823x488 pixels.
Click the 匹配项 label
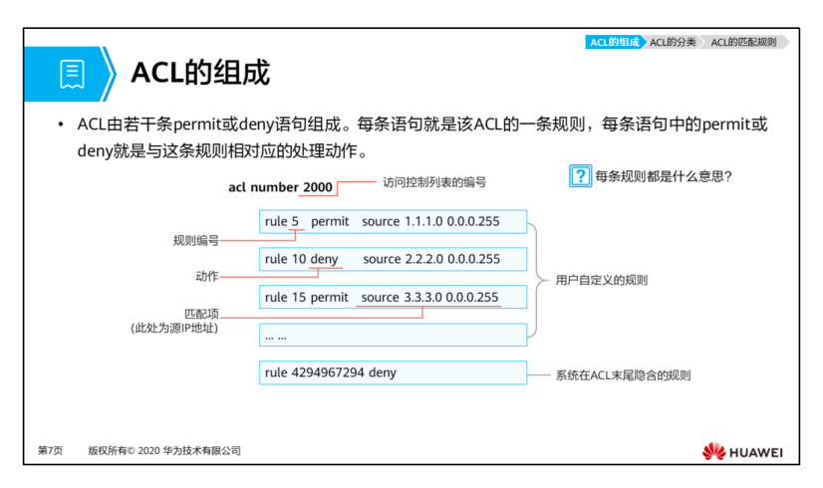pyautogui.click(x=201, y=314)
